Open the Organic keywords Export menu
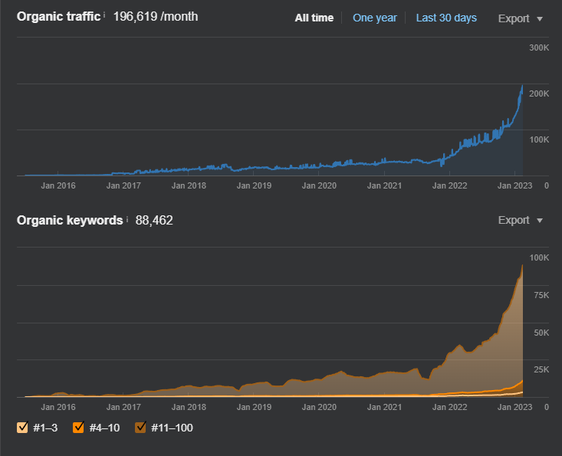562x456 pixels. point(521,220)
